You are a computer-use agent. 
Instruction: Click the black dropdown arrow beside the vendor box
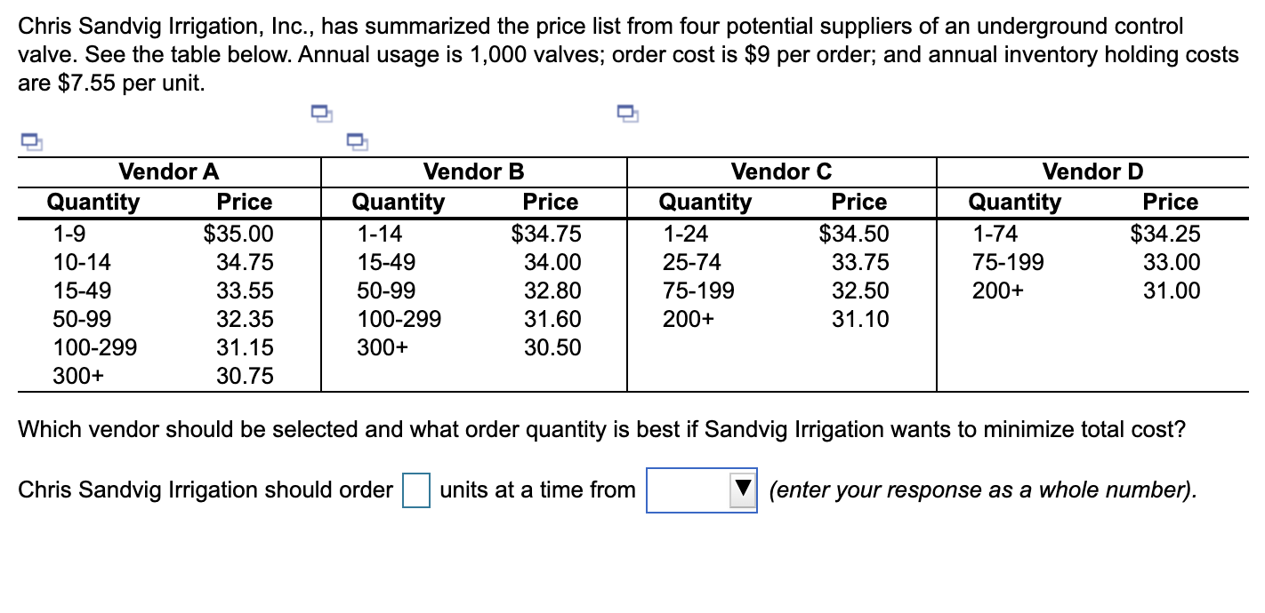tap(741, 490)
